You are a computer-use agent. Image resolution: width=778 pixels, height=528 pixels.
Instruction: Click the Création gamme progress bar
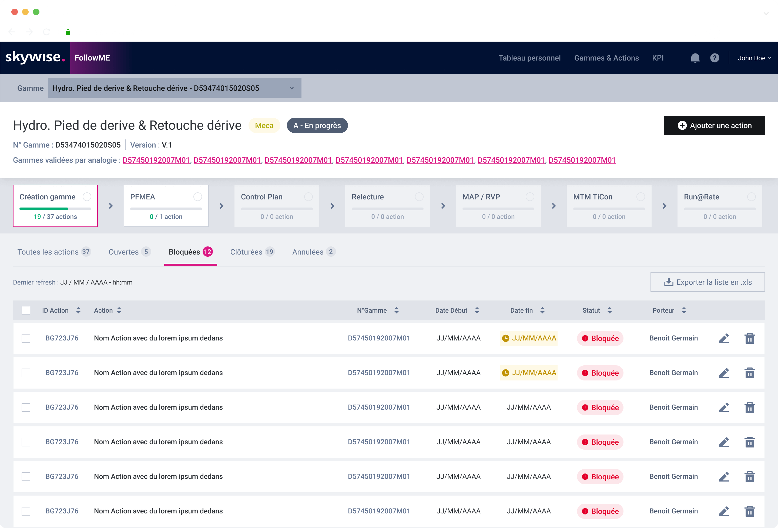55,209
